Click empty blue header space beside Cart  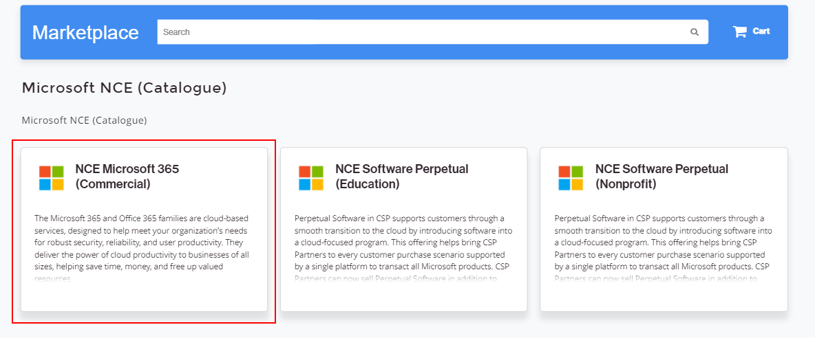(x=781, y=48)
